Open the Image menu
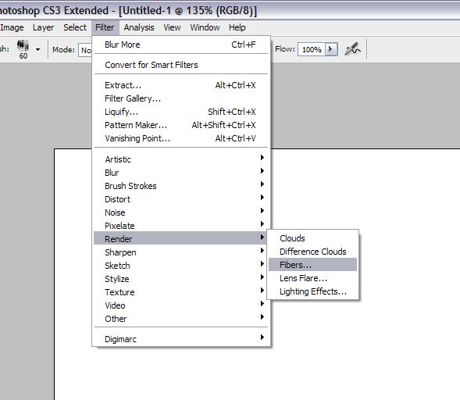This screenshot has width=460, height=400. coord(12,27)
